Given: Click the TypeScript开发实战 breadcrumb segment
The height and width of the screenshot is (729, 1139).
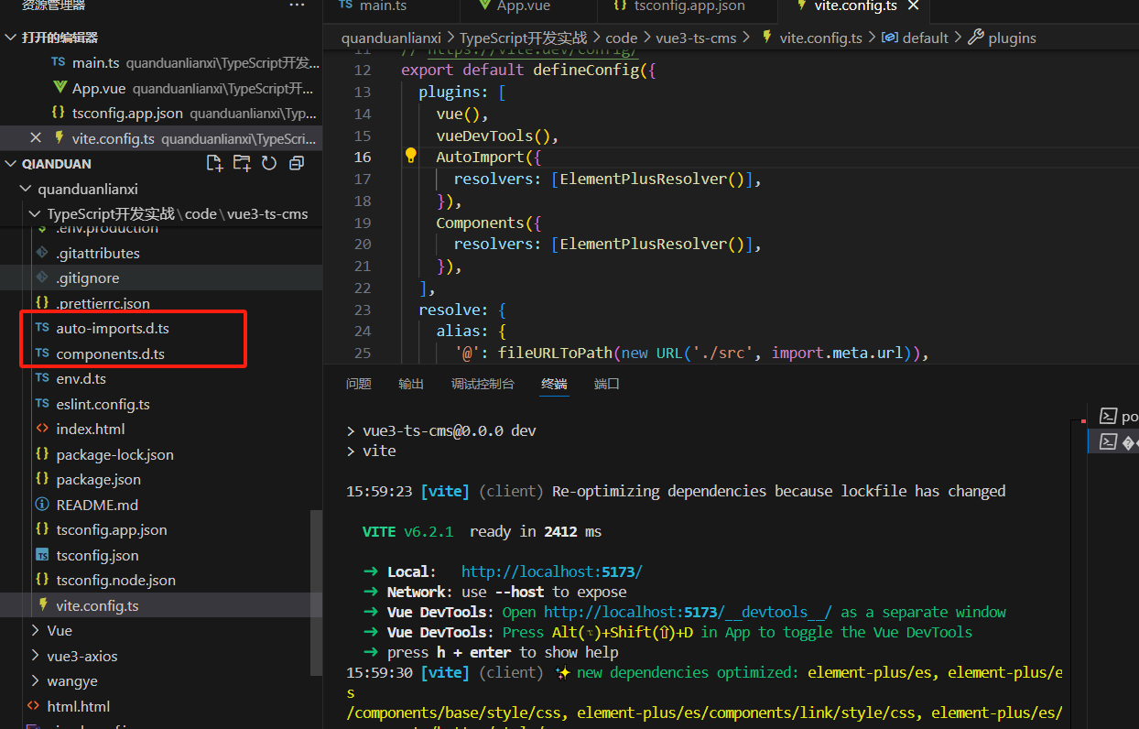Looking at the screenshot, I should 523,38.
